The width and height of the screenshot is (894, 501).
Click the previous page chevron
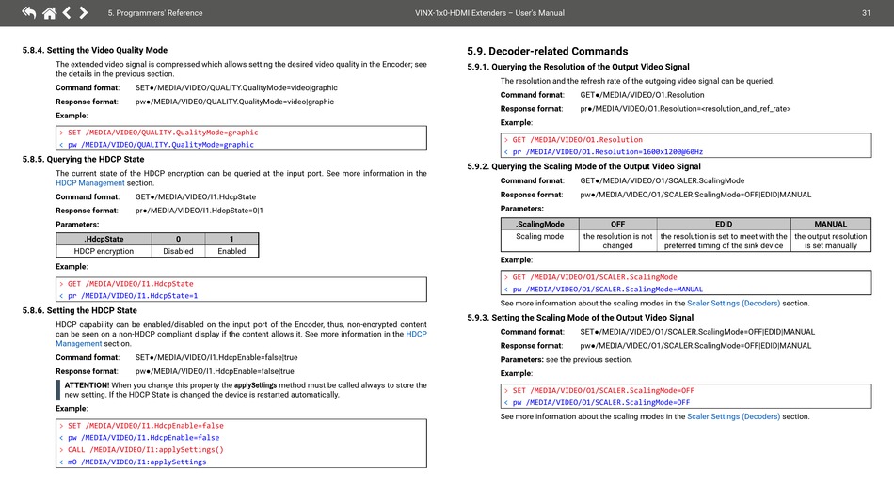pos(67,12)
